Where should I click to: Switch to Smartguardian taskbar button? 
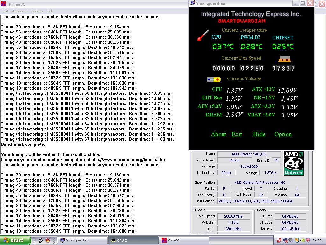click(82, 240)
